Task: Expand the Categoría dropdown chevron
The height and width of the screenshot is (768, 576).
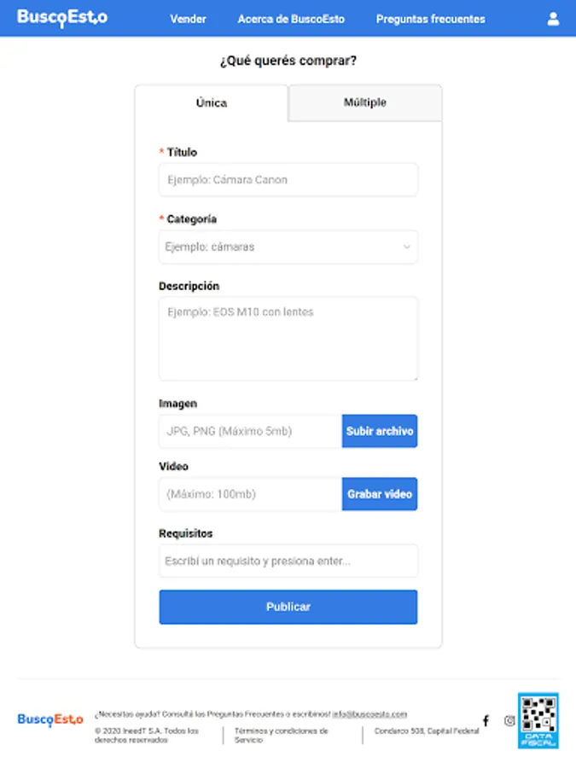Action: coord(406,247)
